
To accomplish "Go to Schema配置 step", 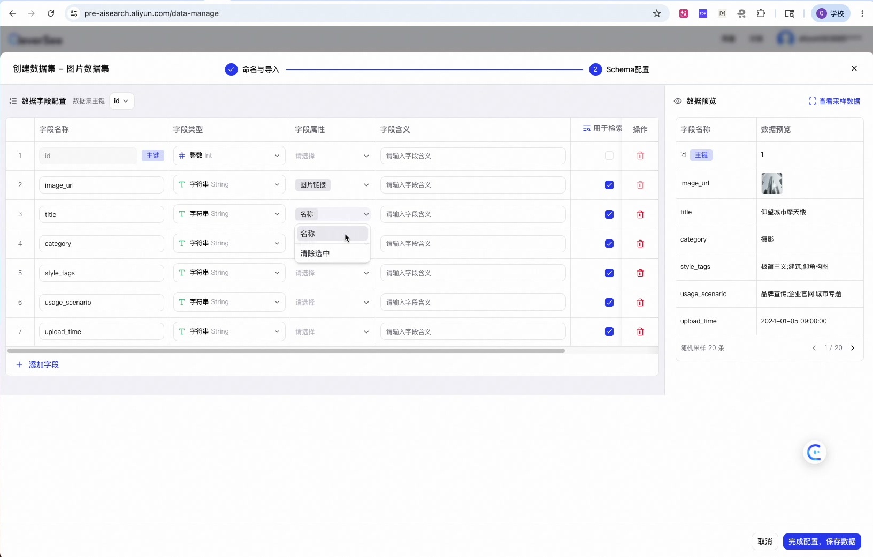I will 619,69.
